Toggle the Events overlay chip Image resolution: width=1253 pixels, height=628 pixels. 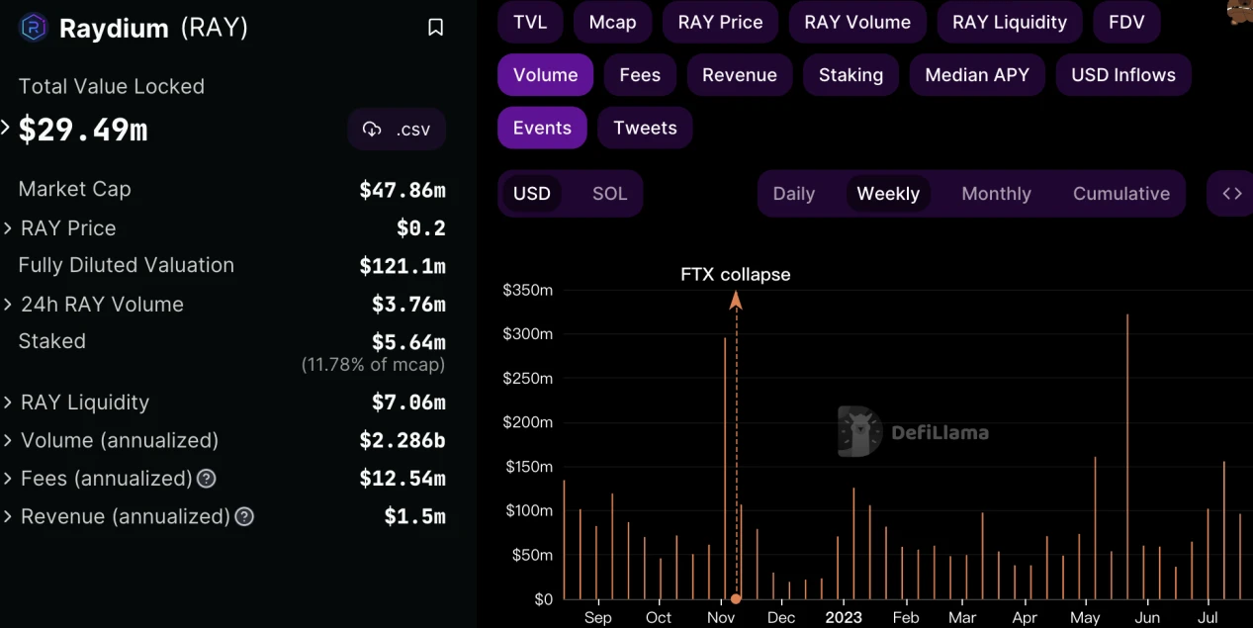542,129
